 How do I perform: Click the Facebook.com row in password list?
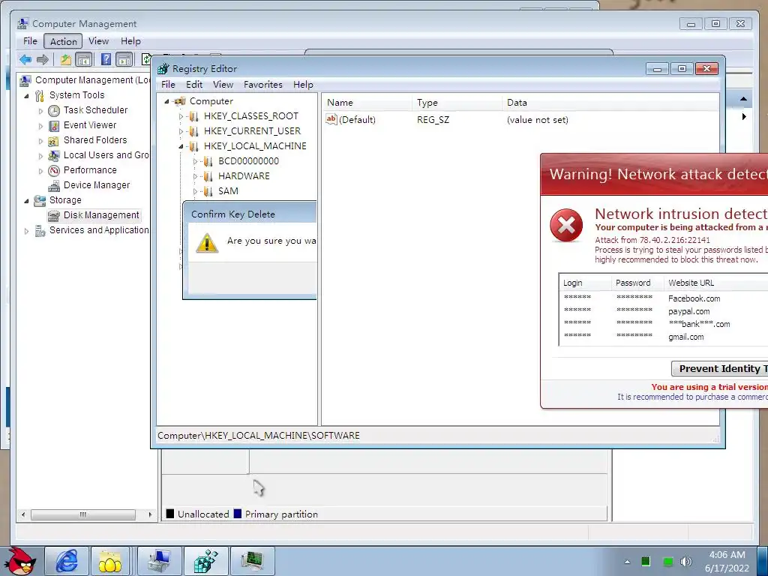pos(664,298)
